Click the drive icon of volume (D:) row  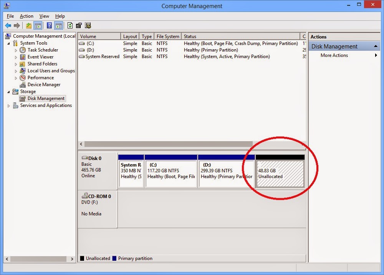point(82,50)
